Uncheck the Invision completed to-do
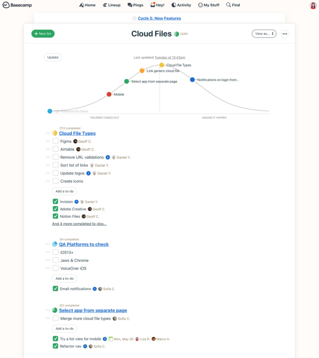 click(x=56, y=201)
